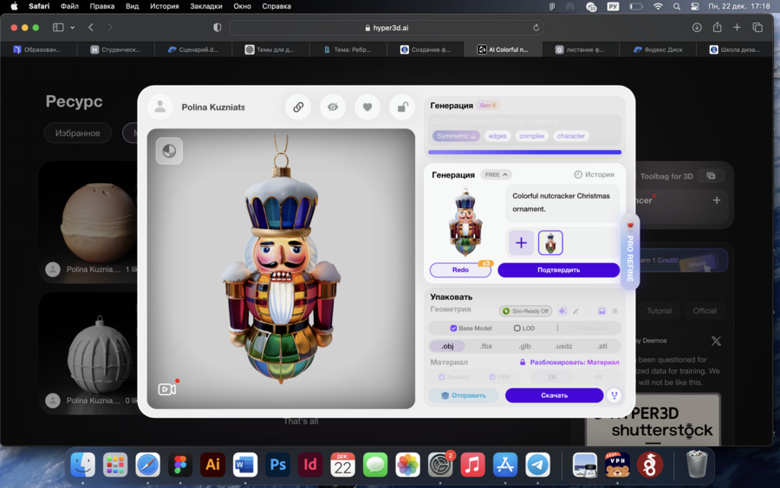The width and height of the screenshot is (780, 488).
Task: Show Safari tab overview icon
Action: pos(757,28)
